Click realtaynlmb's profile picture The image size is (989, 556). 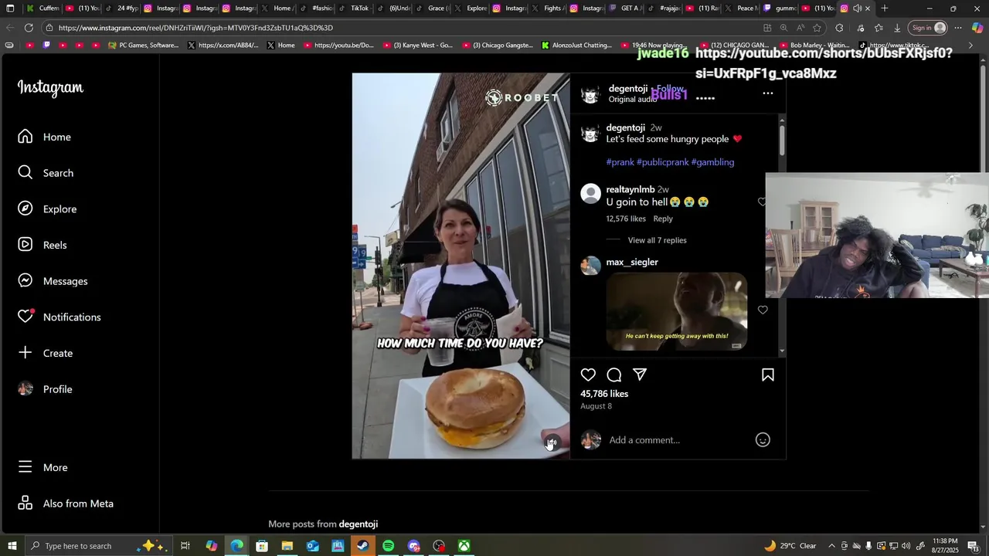click(590, 194)
